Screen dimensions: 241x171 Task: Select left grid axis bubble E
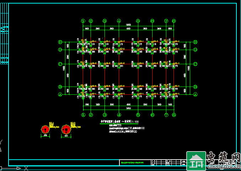(x=60, y=42)
